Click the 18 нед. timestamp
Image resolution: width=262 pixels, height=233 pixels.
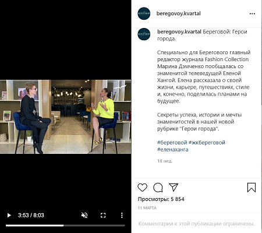[165, 161]
